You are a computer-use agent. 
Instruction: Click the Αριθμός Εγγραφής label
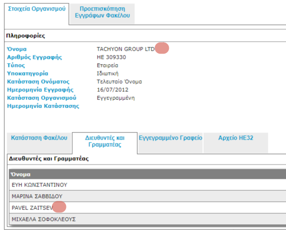tap(34, 57)
